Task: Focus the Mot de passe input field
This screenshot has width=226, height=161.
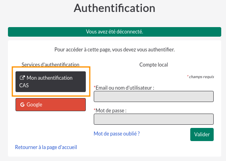Action: 154,119
